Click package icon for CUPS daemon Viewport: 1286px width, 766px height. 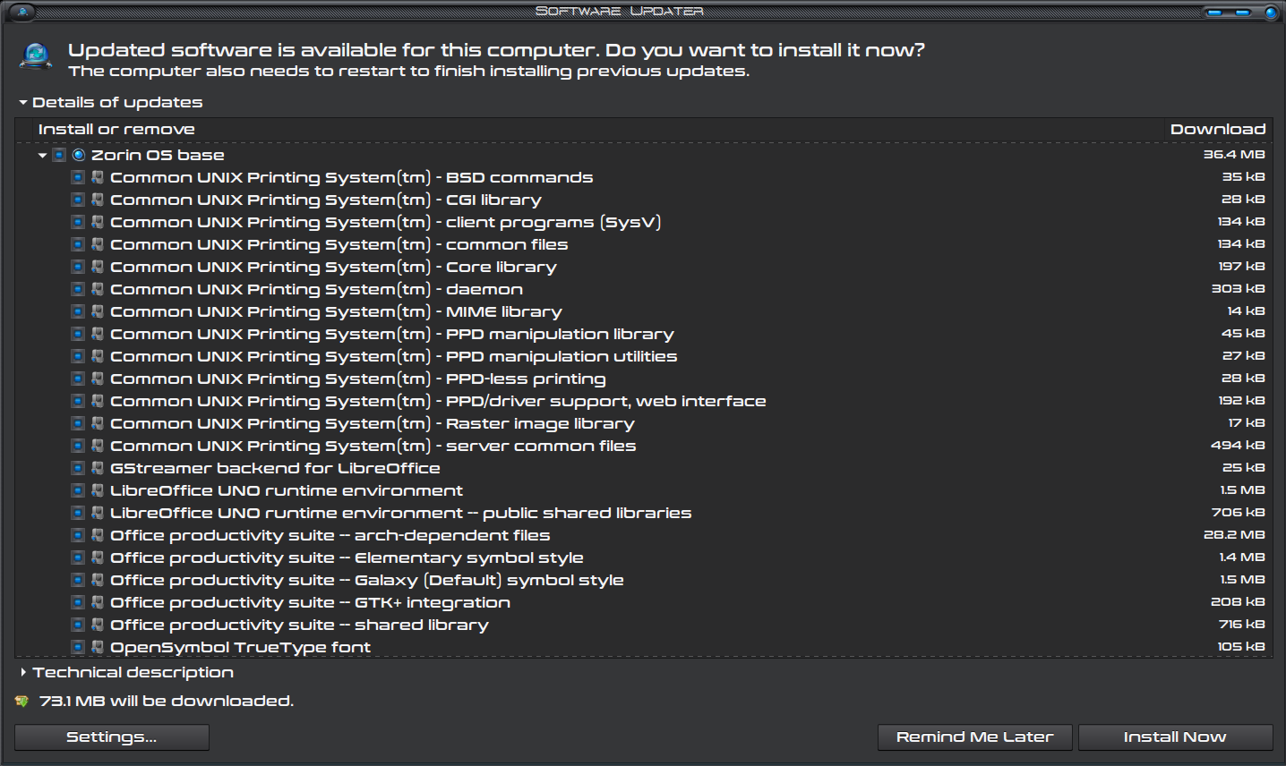(98, 289)
